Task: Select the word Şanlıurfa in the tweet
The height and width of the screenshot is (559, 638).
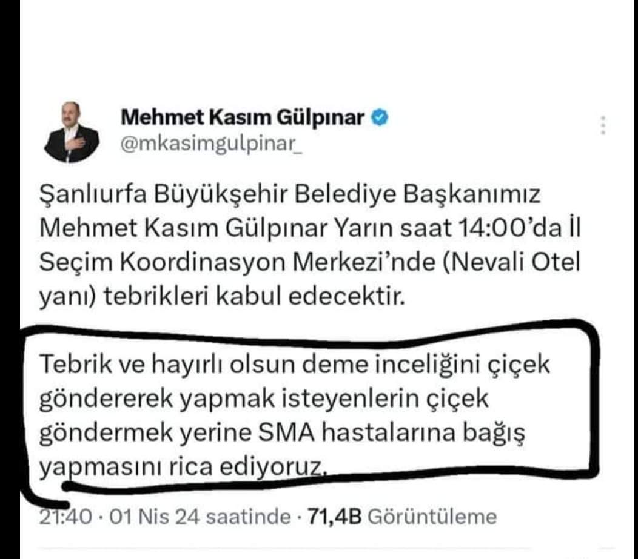Action: (93, 194)
